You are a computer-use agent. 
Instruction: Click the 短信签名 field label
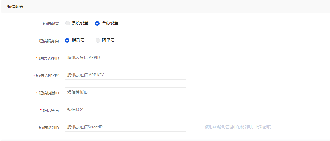point(51,110)
